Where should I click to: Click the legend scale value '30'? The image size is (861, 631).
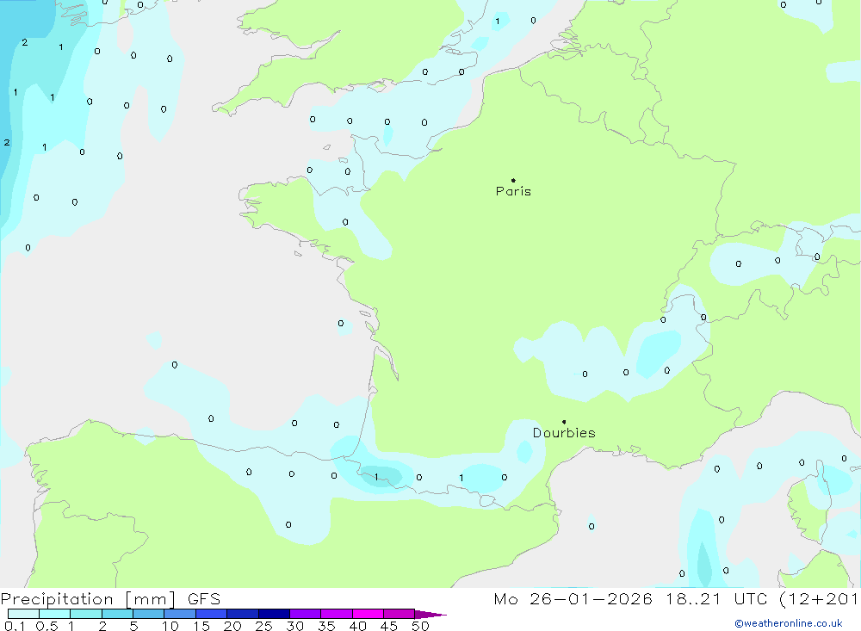(x=294, y=626)
